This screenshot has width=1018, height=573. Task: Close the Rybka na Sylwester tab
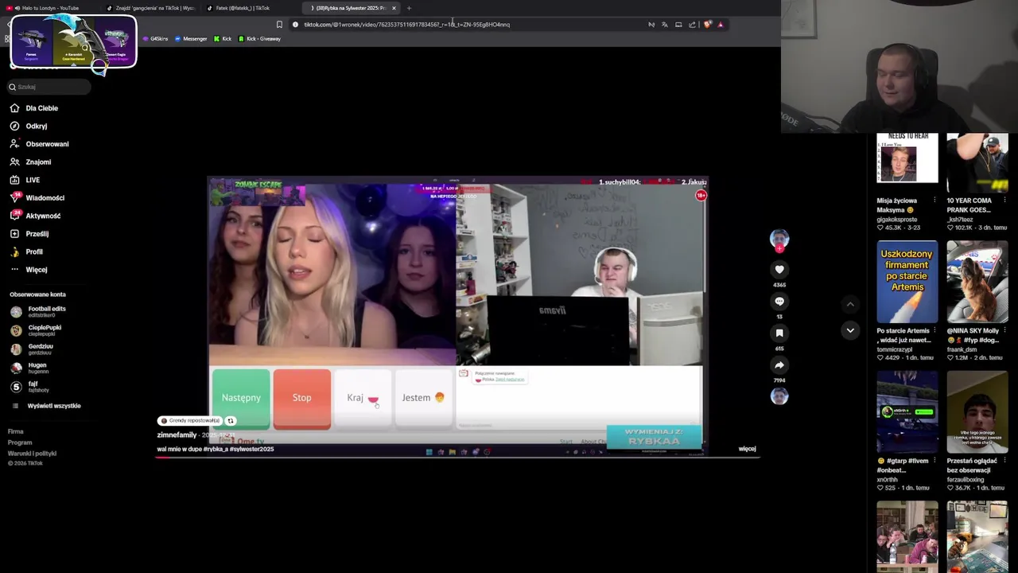(x=394, y=8)
